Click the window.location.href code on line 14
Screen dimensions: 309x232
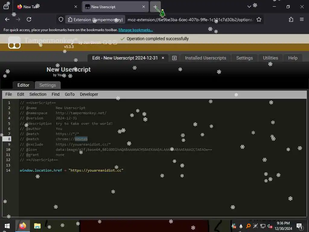(x=41, y=170)
